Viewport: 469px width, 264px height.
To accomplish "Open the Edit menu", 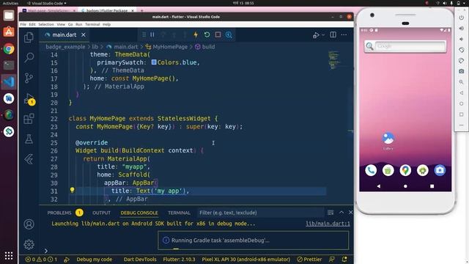I will pyautogui.click(x=32, y=24).
